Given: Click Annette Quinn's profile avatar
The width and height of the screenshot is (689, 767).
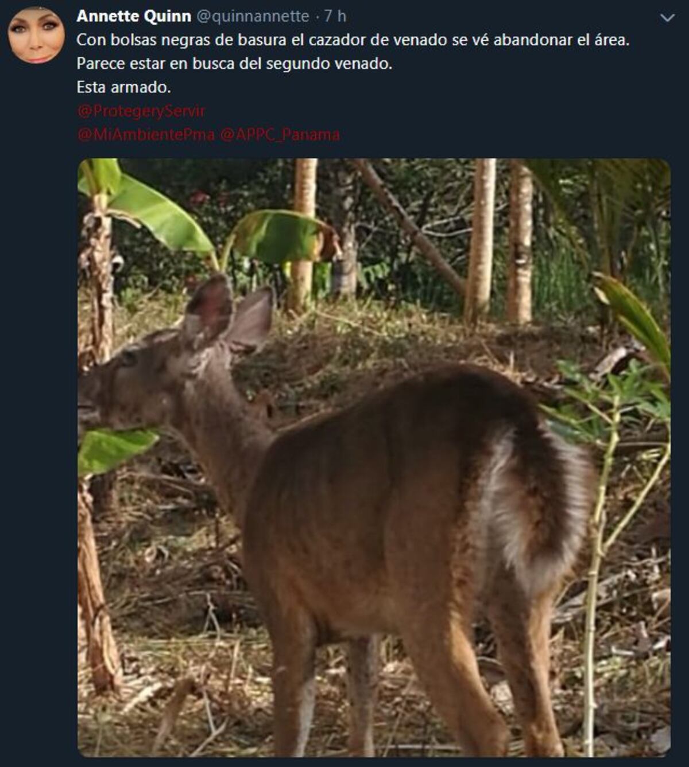Looking at the screenshot, I should point(36,36).
